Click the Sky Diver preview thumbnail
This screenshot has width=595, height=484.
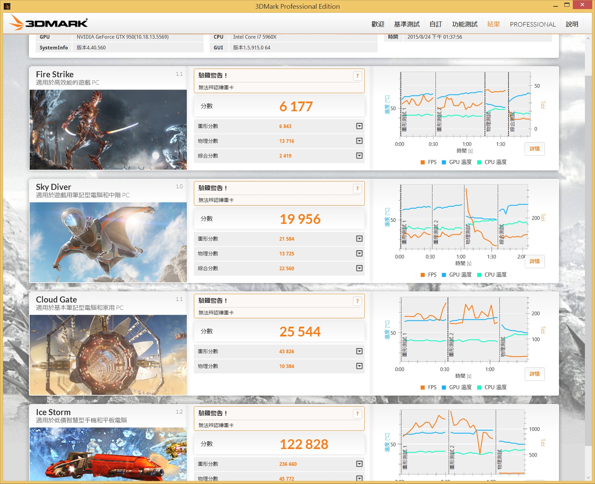(108, 242)
